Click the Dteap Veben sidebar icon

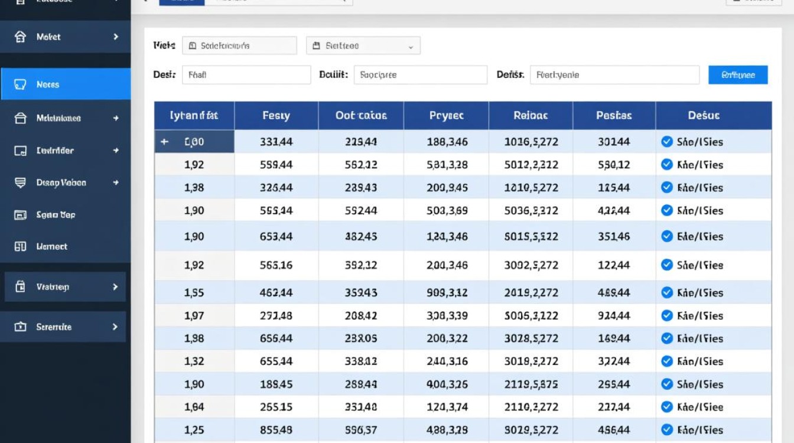20,183
